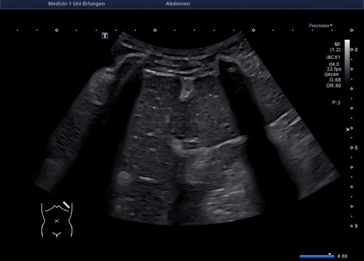
Task: Click the P:3 setting
Action: [337, 103]
